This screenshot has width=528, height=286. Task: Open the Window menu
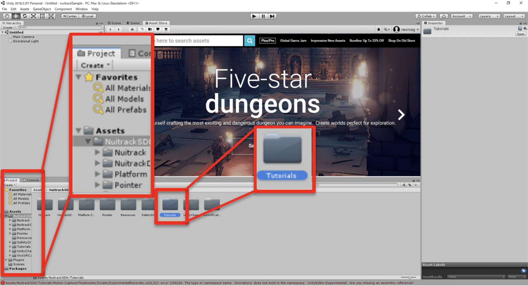tap(82, 9)
